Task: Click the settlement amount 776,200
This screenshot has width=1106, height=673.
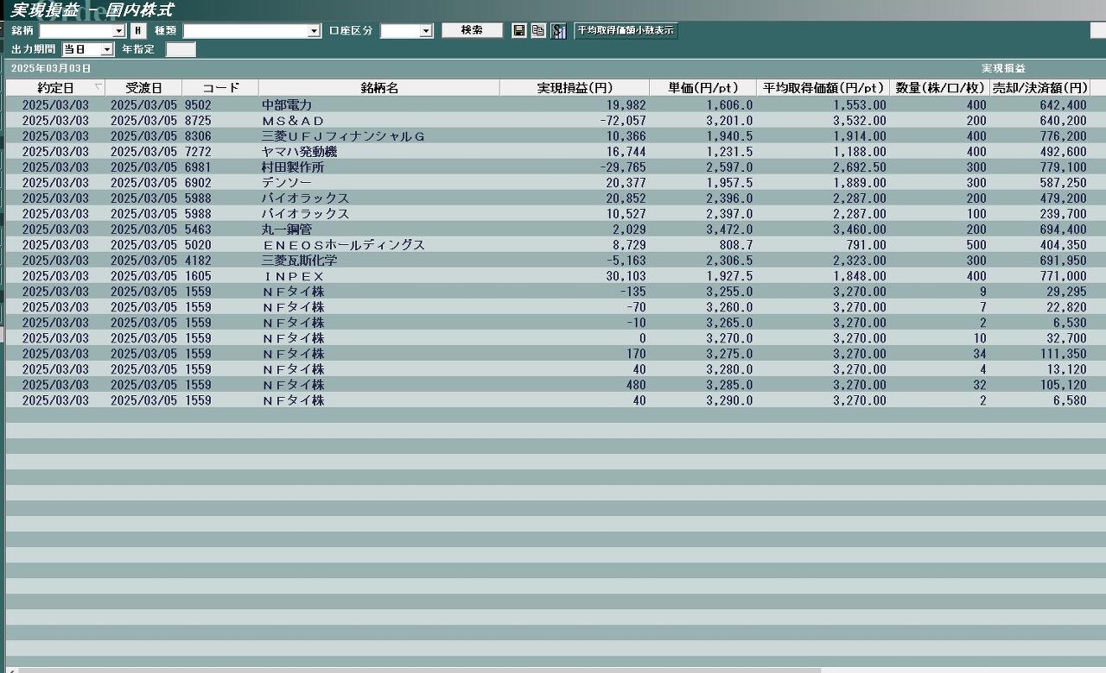Action: pyautogui.click(x=1064, y=136)
